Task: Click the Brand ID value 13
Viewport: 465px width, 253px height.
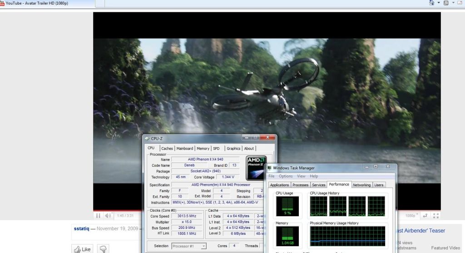Action: pyautogui.click(x=234, y=165)
